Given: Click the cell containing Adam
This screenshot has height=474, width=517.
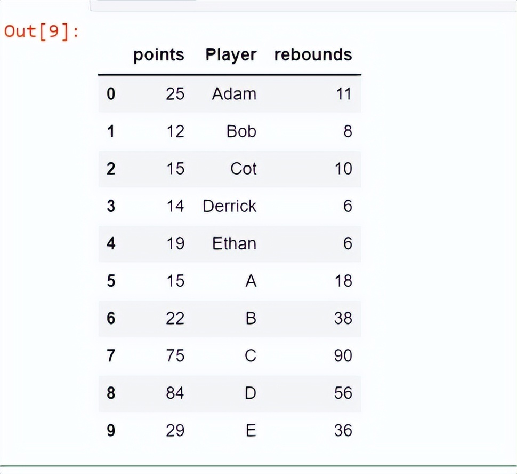Looking at the screenshot, I should (234, 94).
